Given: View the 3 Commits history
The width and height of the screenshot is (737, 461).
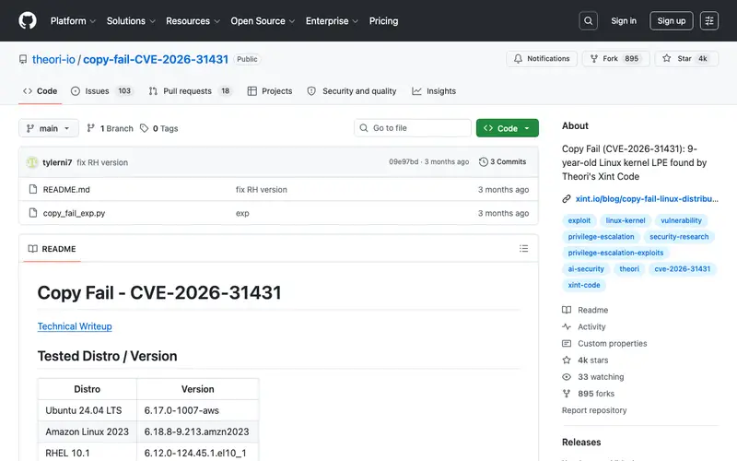Looking at the screenshot, I should tap(502, 162).
